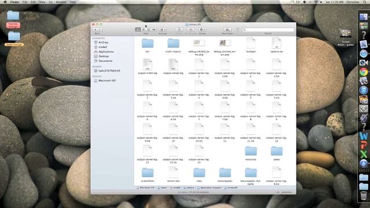370x208 pixels.
Task: Open the screenshots folder
Action: pos(147,173)
